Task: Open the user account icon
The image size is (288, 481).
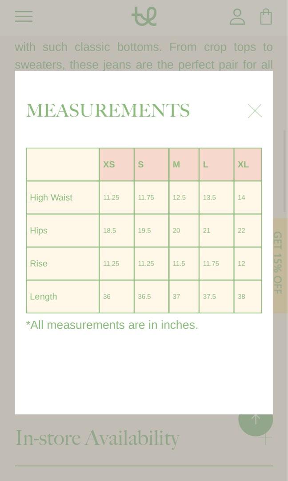Action: tap(237, 16)
